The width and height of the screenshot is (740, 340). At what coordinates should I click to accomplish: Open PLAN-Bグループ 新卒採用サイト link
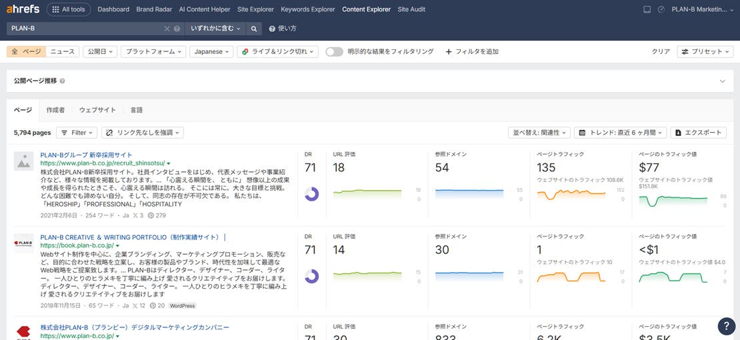[x=86, y=155]
